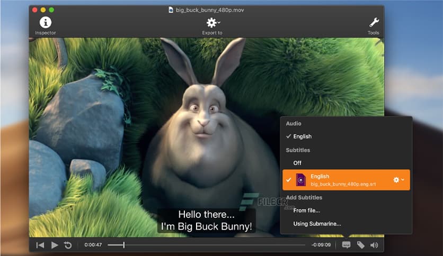Open the Tools wrench menu
The image size is (443, 256).
[x=373, y=25]
